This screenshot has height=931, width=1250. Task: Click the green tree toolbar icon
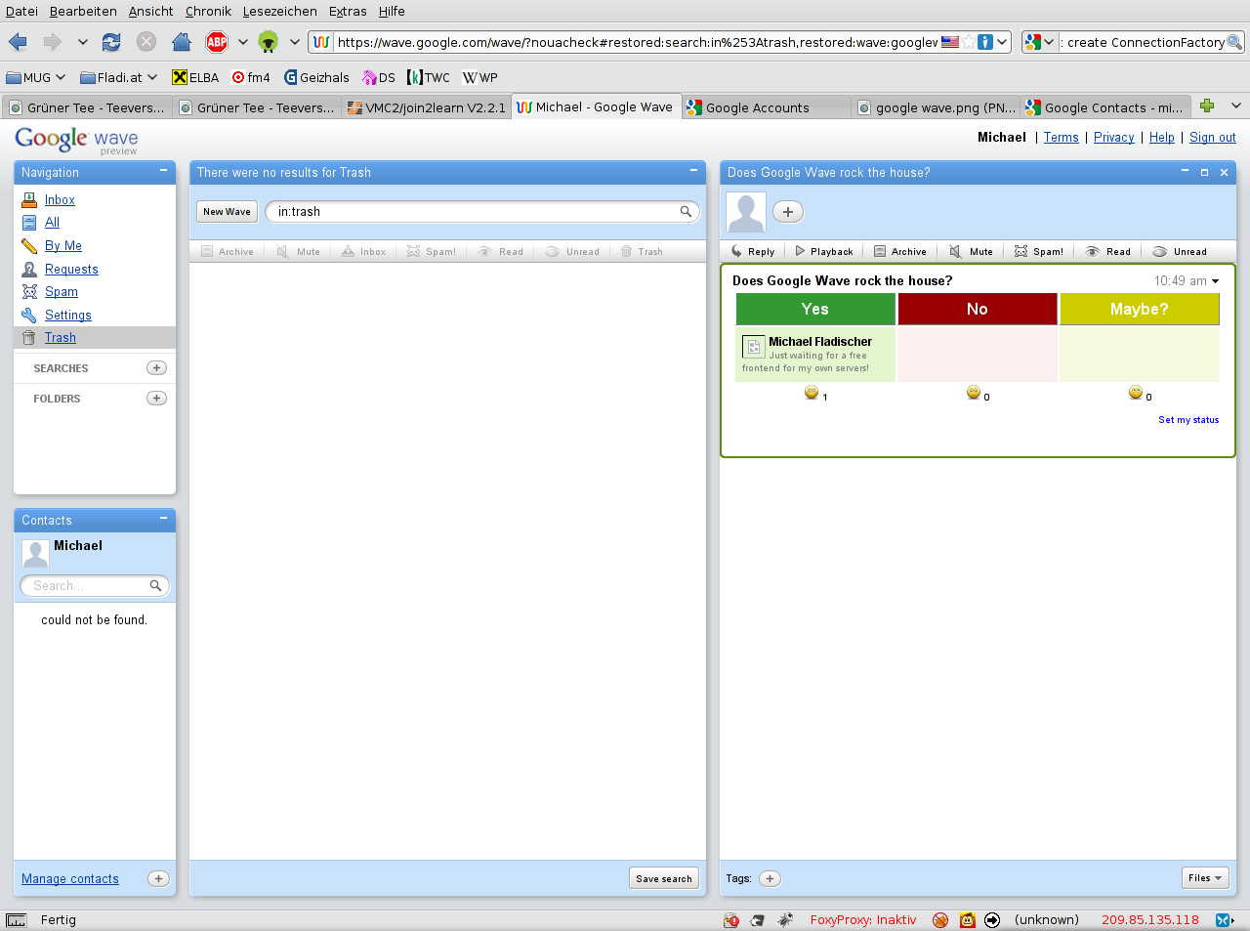tap(269, 42)
